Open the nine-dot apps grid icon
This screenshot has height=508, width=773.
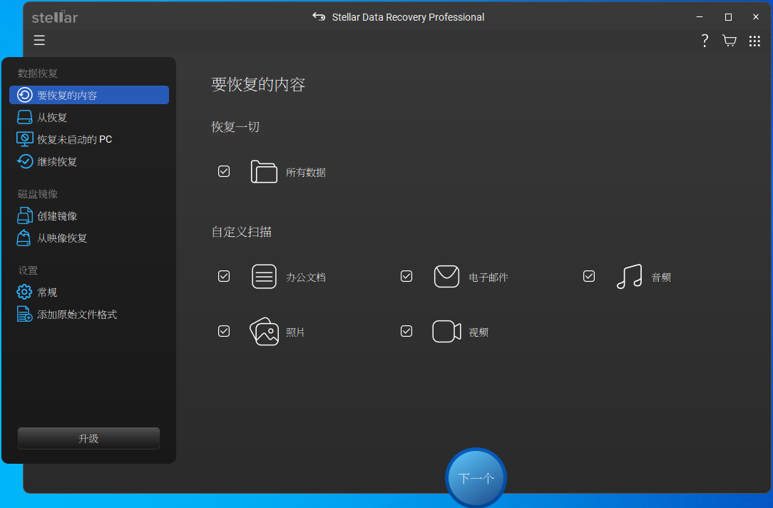click(x=754, y=41)
